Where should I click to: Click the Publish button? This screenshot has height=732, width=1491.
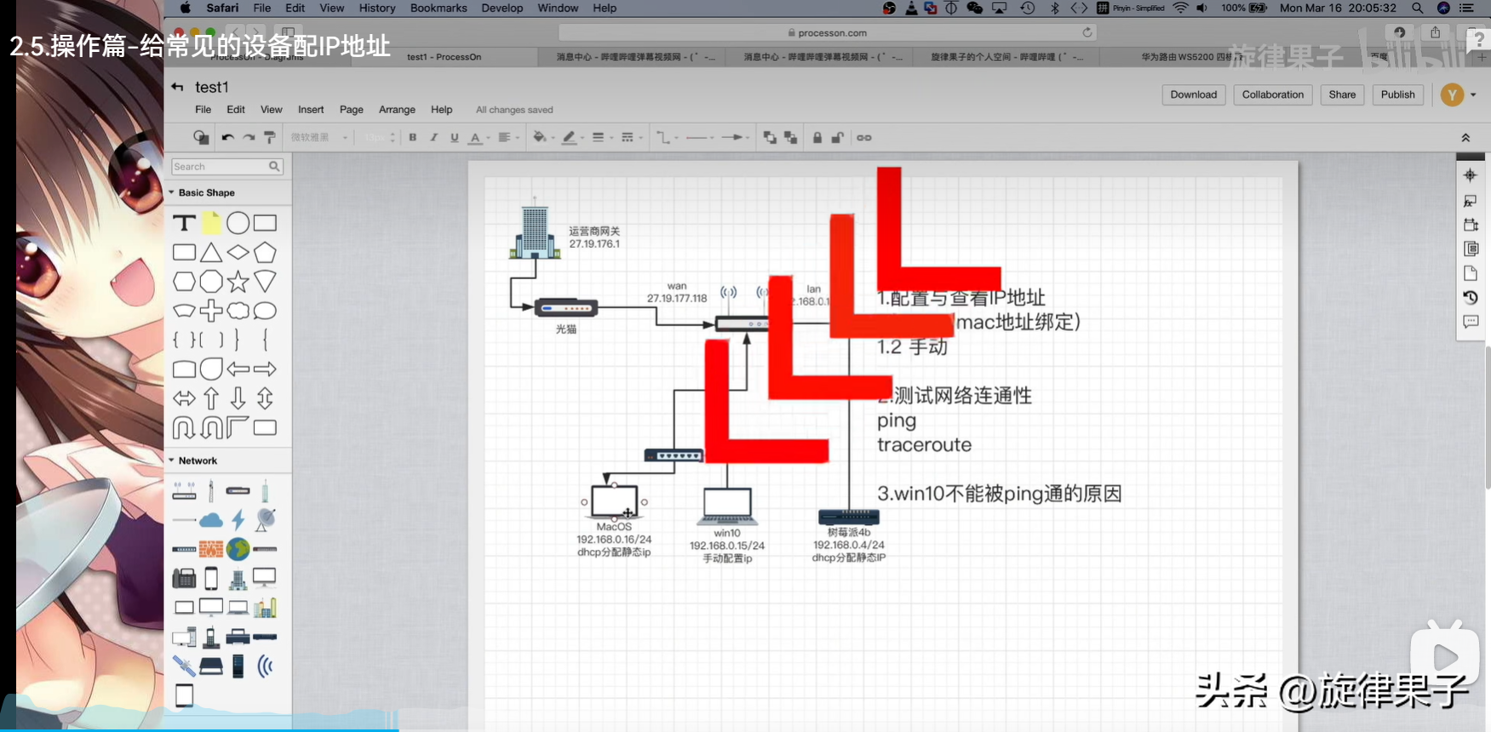pos(1397,94)
